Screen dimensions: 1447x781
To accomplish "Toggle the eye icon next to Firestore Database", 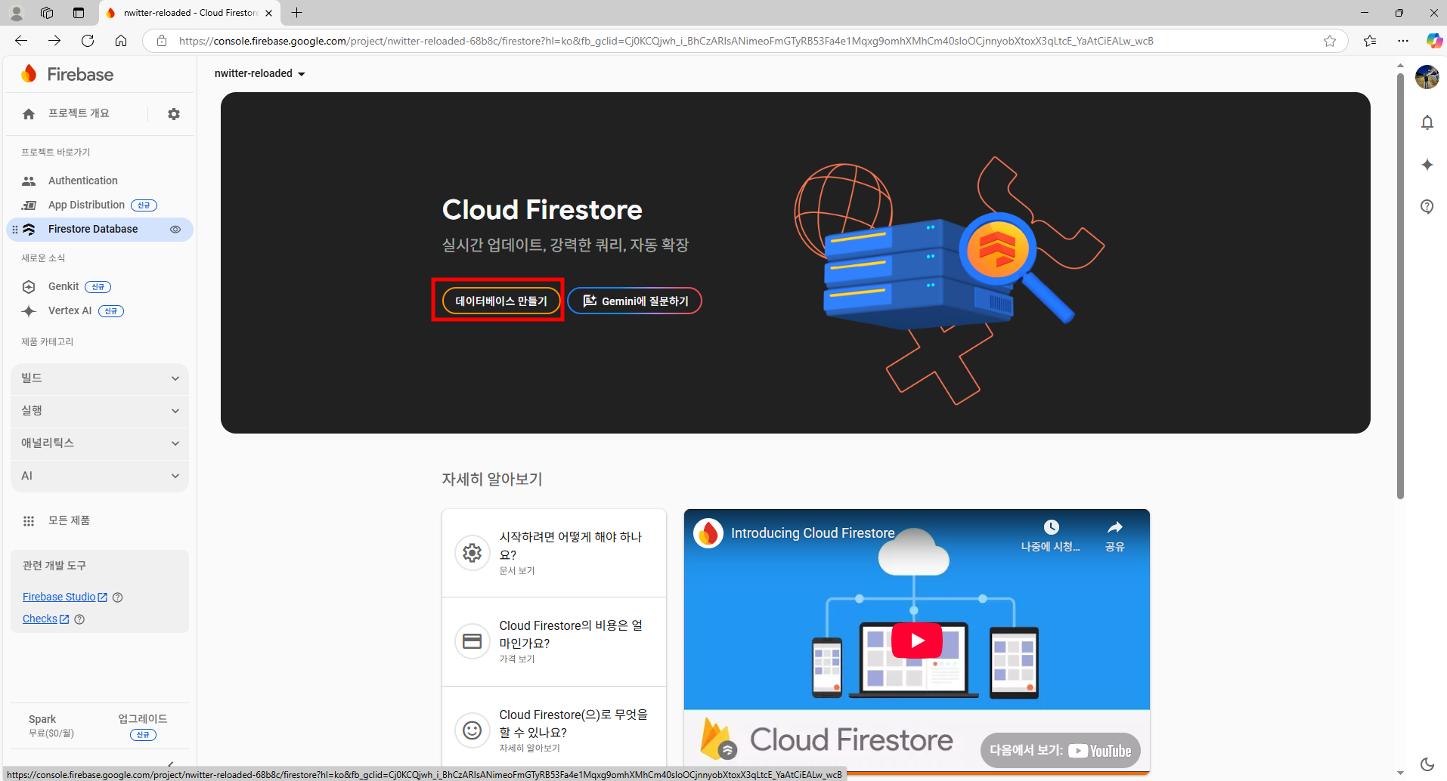I will [175, 229].
